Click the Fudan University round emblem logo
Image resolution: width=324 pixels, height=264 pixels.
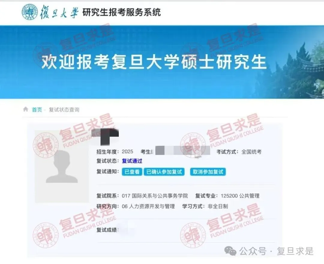pyautogui.click(x=30, y=12)
